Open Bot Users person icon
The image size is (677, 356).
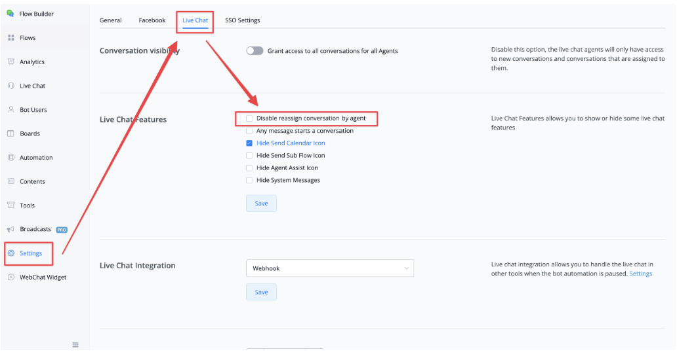(x=11, y=109)
